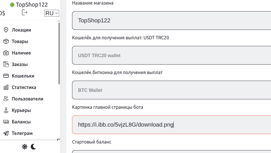The width and height of the screenshot is (271, 153).
Task: Click the logout arrow icon
Action: coord(25,13)
